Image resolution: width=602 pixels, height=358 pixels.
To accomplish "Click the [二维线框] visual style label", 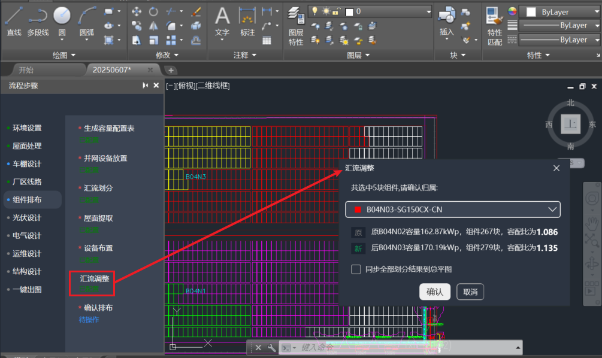I will [214, 86].
